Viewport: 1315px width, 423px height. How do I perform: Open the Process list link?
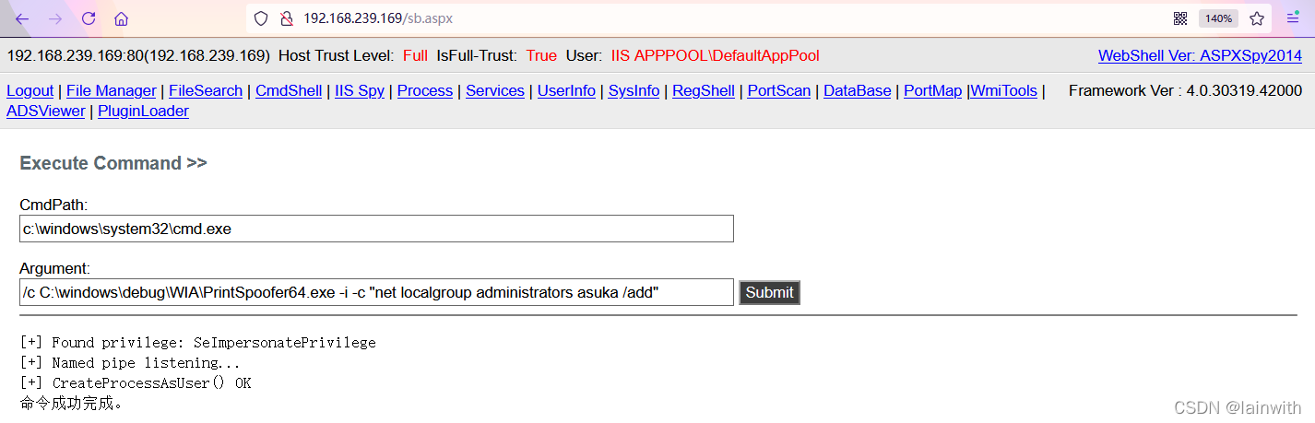425,90
